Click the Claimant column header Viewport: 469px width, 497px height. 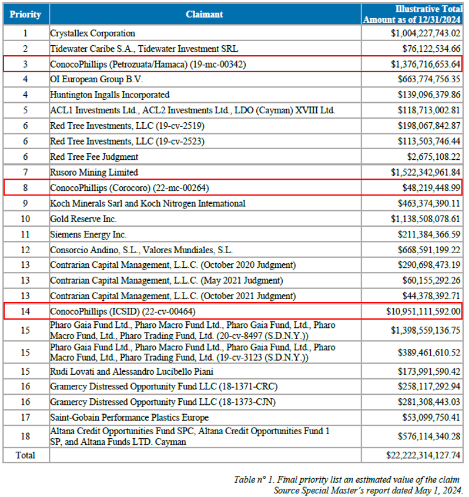205,14
